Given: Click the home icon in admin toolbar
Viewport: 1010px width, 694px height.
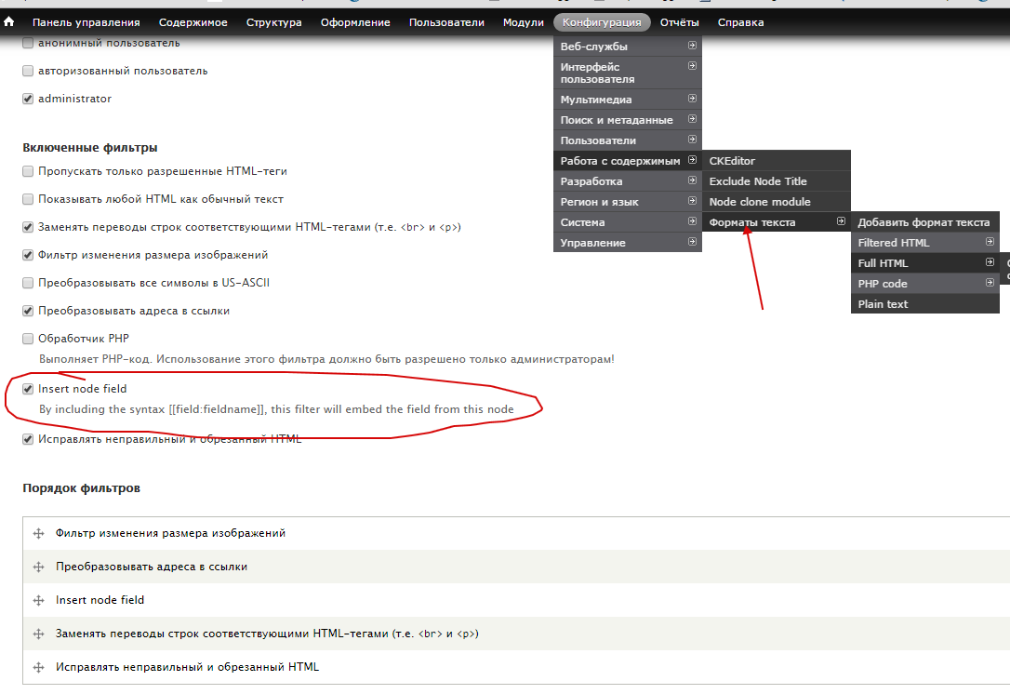Looking at the screenshot, I should tap(9, 22).
